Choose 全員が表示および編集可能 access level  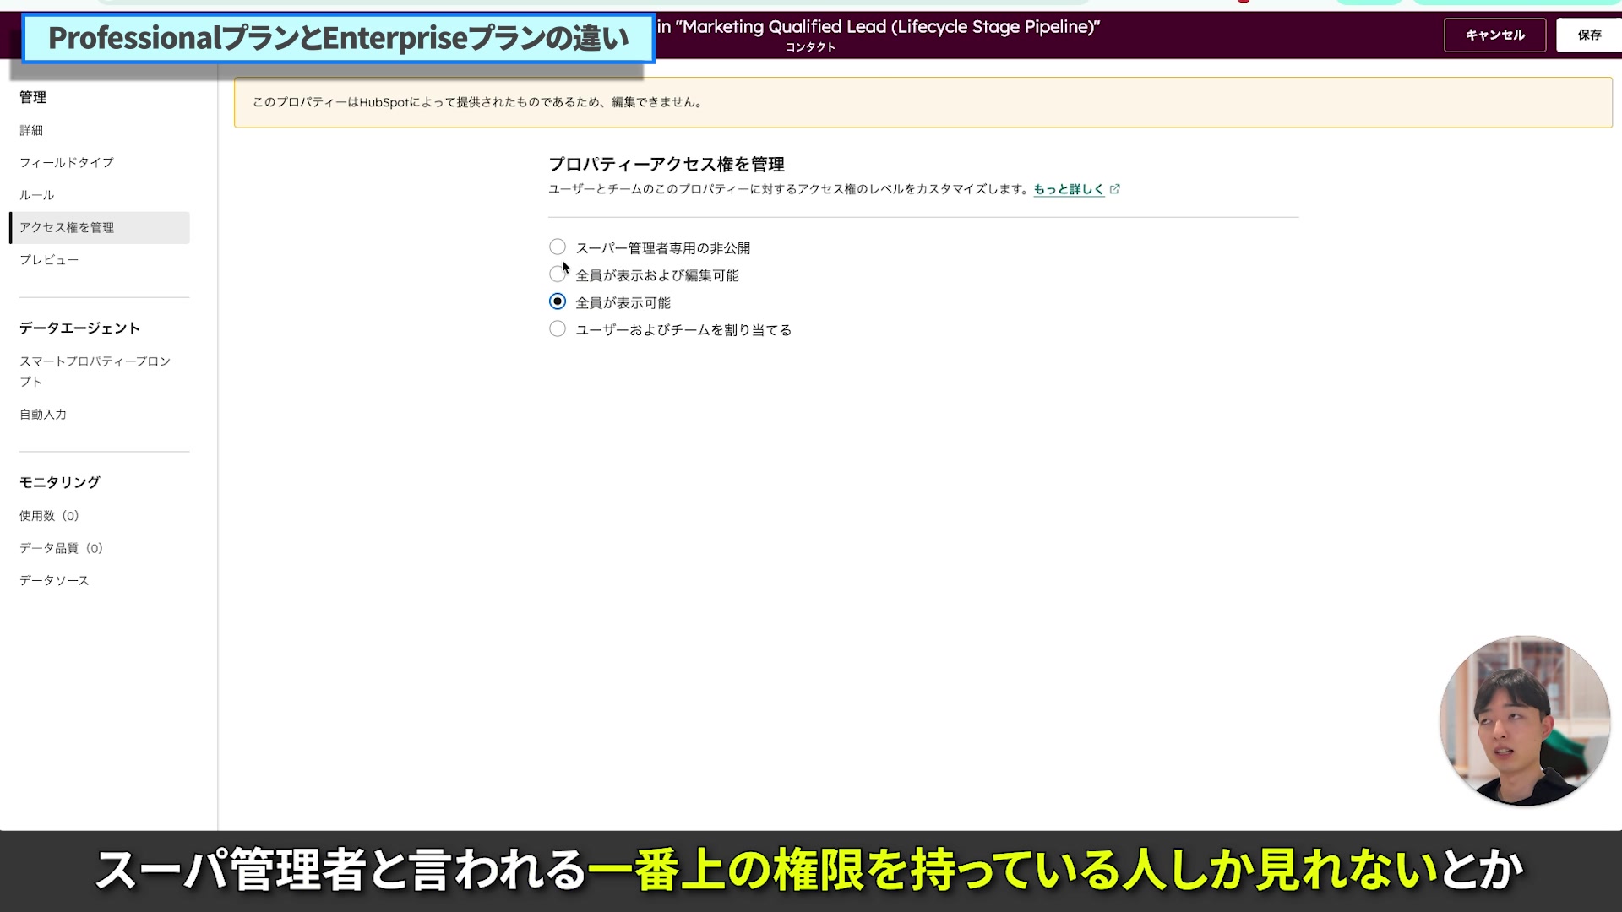(x=558, y=274)
